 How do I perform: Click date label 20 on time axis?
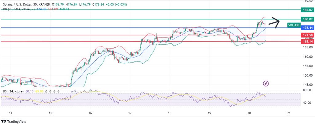pos(249,113)
